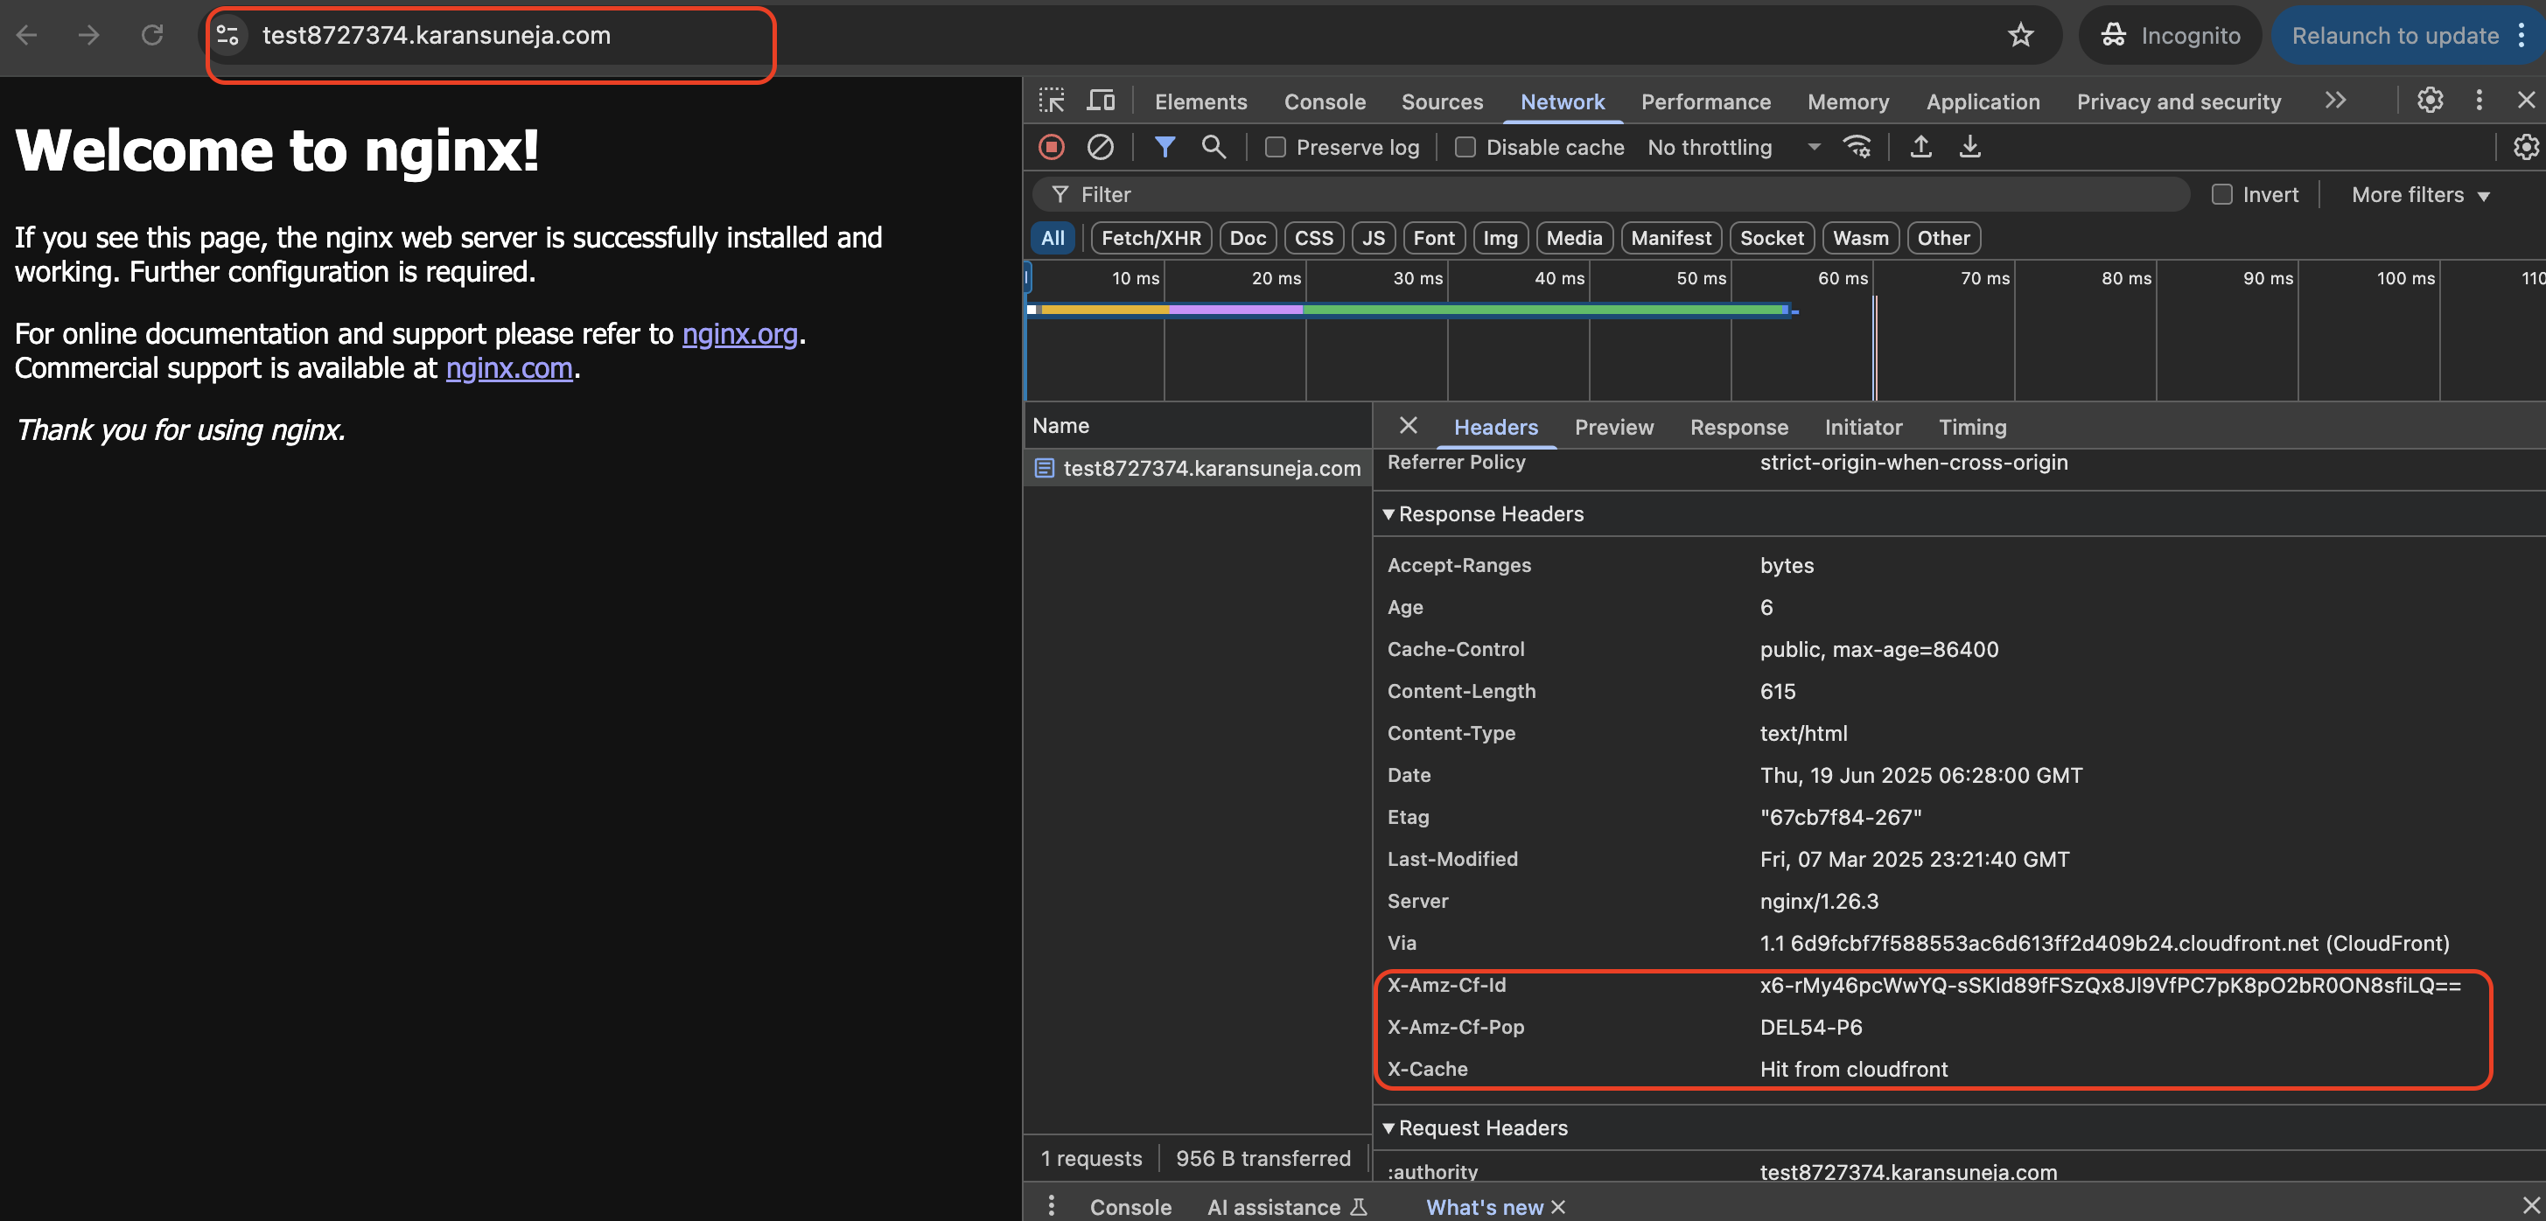
Task: Show more DevTools tabs chevron
Action: point(2334,101)
